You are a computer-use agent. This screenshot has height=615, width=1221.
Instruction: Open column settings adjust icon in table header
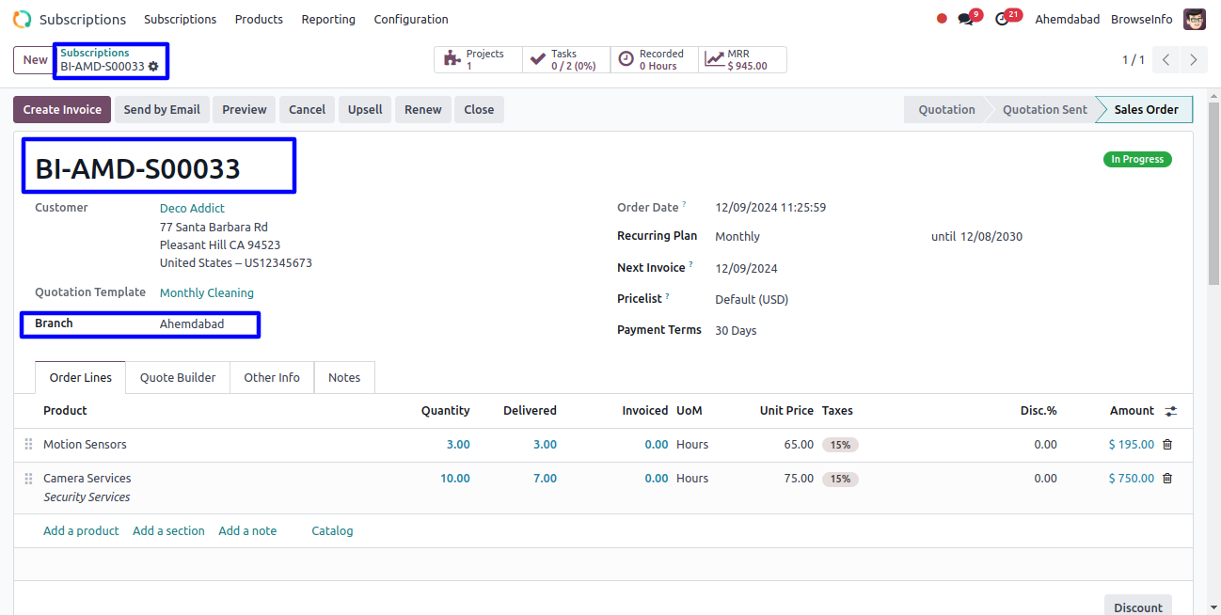point(1170,411)
